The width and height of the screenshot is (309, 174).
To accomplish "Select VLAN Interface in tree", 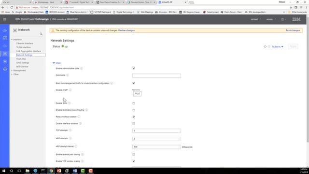I will point(24,47).
